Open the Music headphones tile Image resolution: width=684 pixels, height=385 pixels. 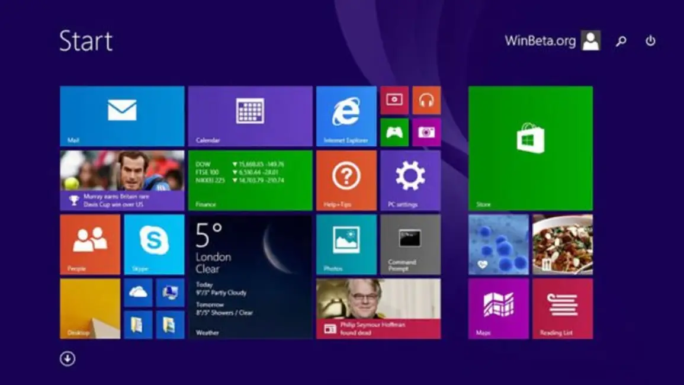click(x=426, y=101)
